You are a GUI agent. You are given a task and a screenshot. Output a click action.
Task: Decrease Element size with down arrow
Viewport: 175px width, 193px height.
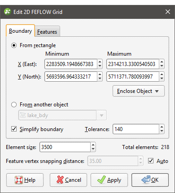coord(93,149)
